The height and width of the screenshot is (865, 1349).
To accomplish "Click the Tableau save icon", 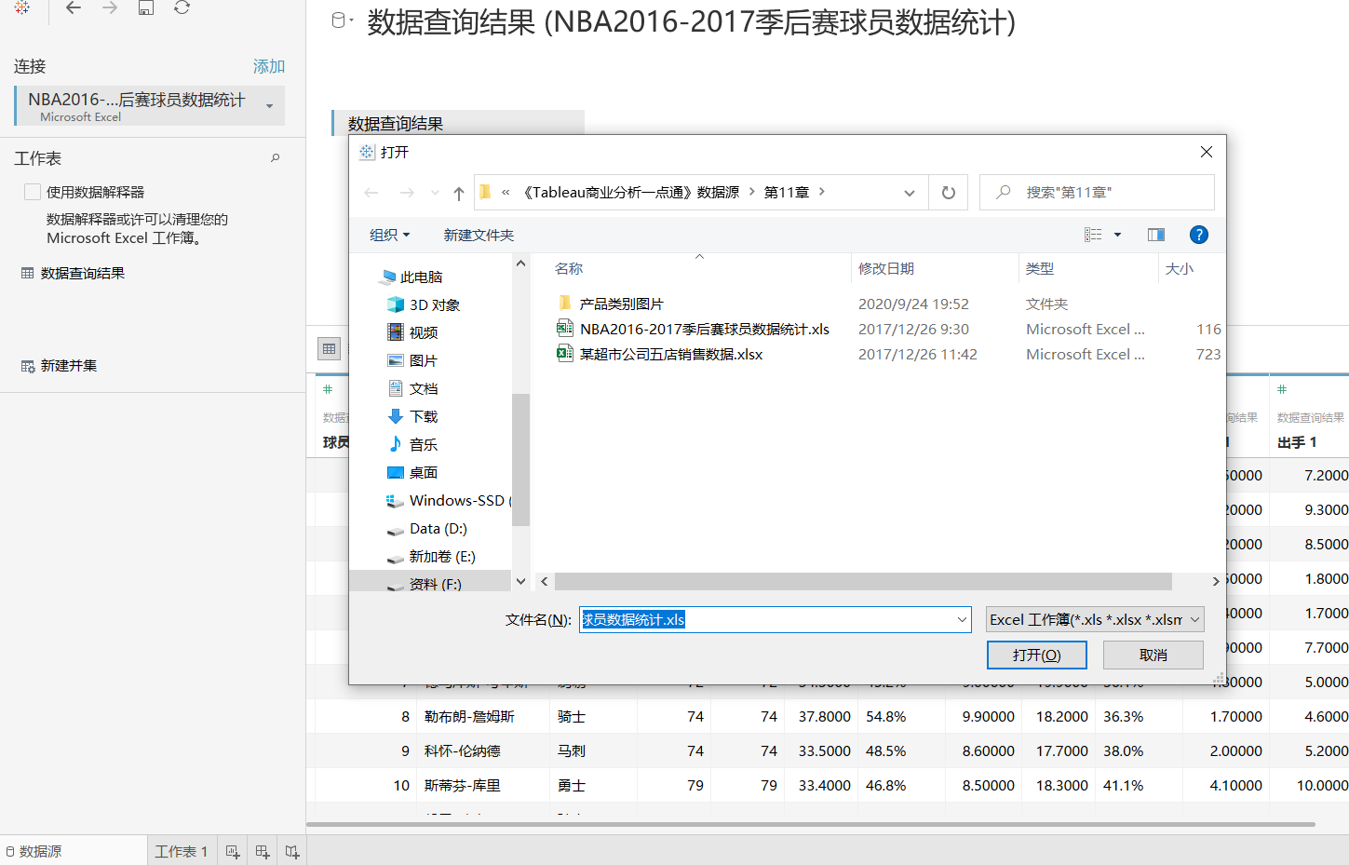I will 146,7.
